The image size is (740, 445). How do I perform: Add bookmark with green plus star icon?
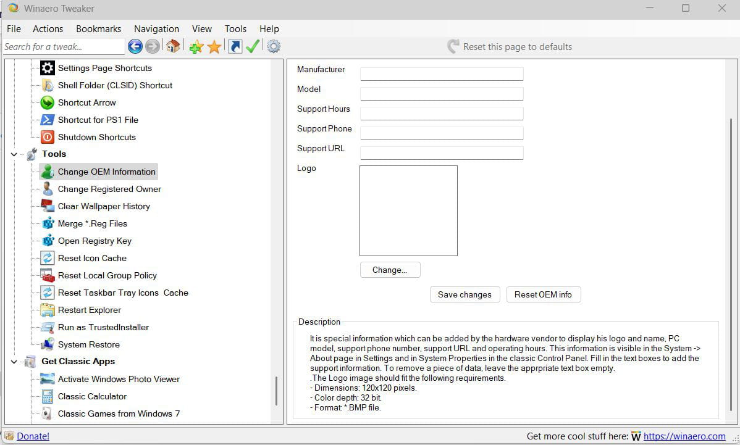[196, 47]
